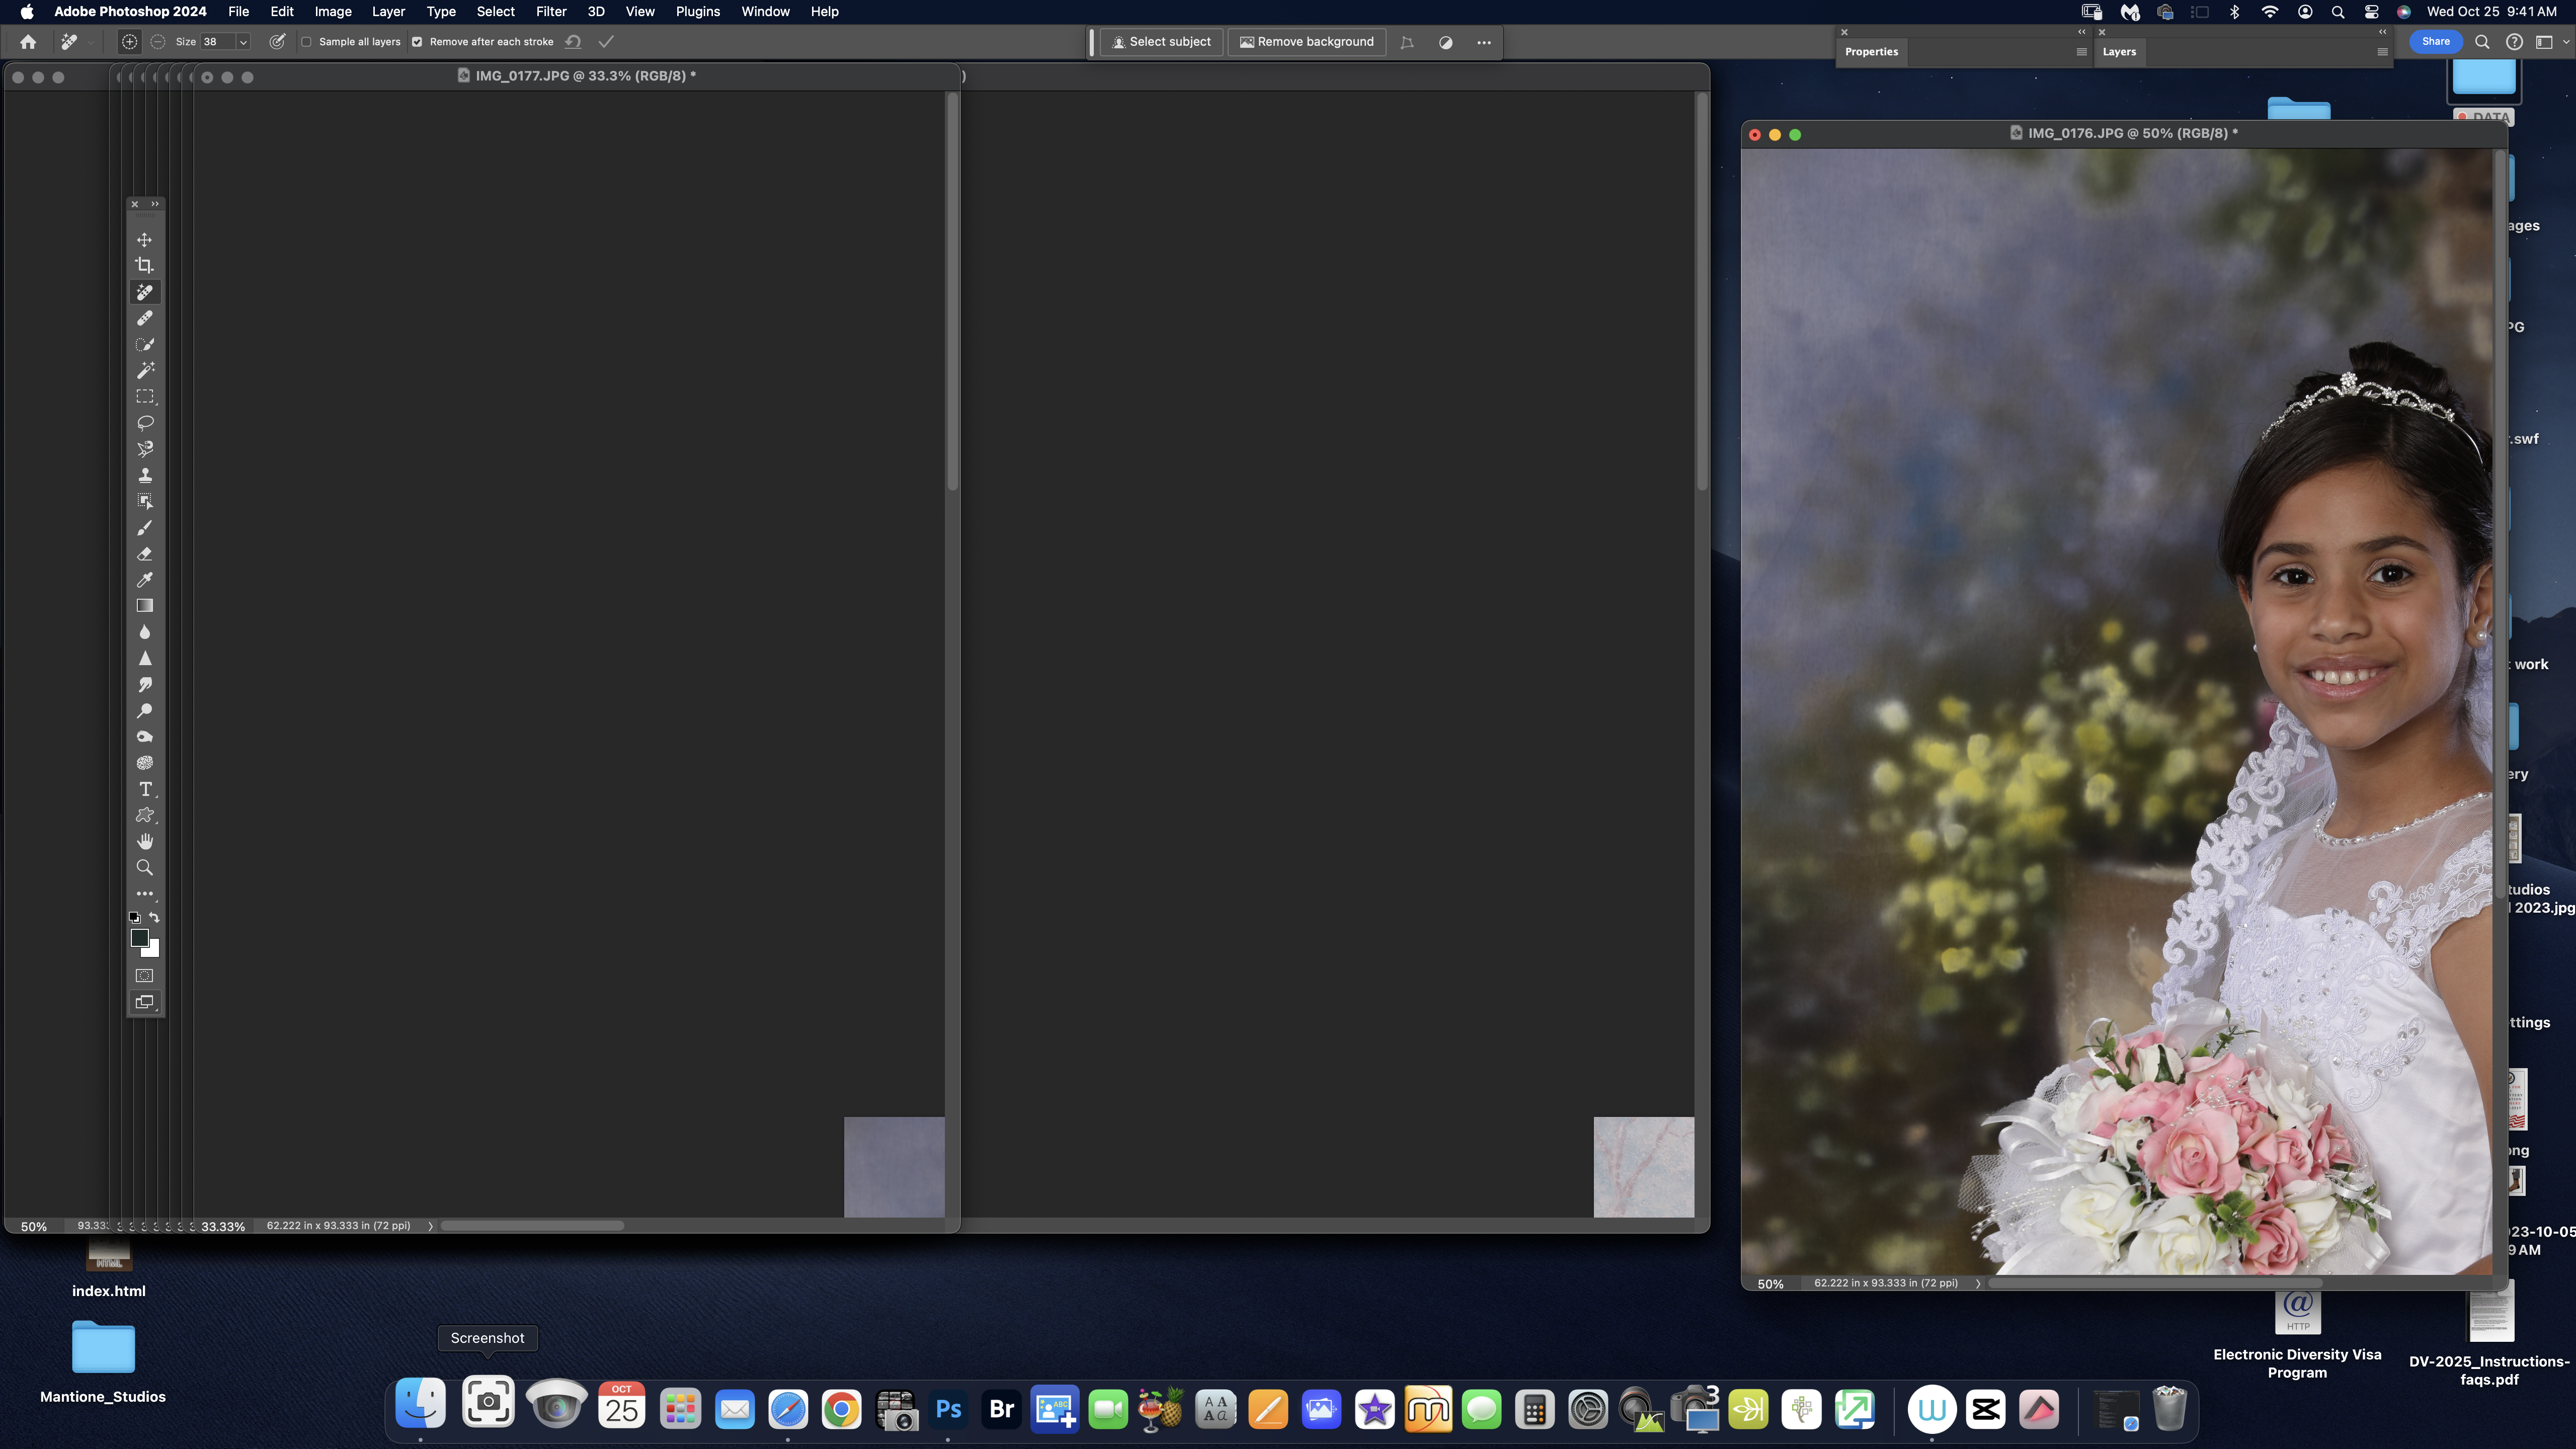Switch to the Properties panel tab
2576x1449 pixels.
[x=1871, y=52]
